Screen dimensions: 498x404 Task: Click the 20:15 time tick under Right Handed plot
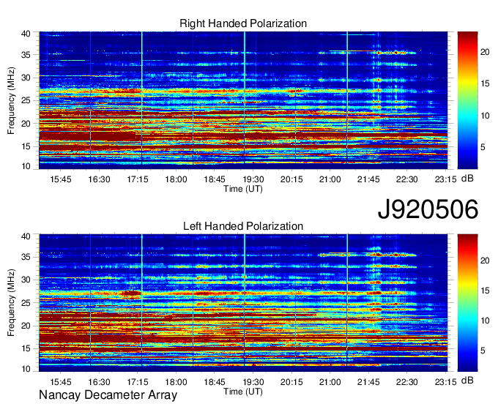(291, 179)
